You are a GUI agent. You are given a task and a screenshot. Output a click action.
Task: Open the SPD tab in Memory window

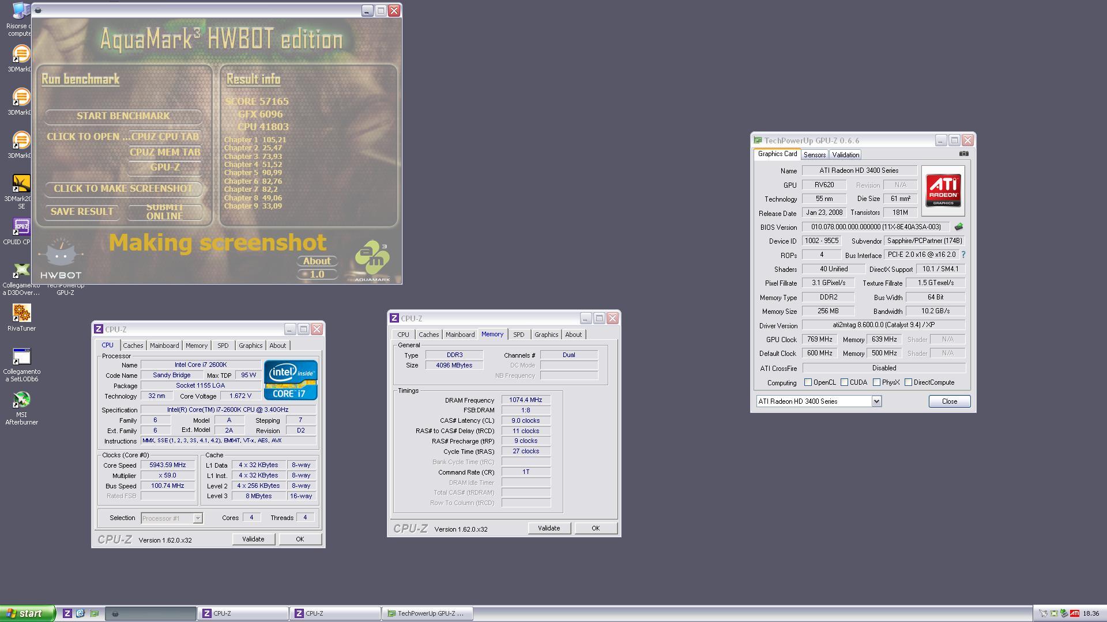(518, 335)
